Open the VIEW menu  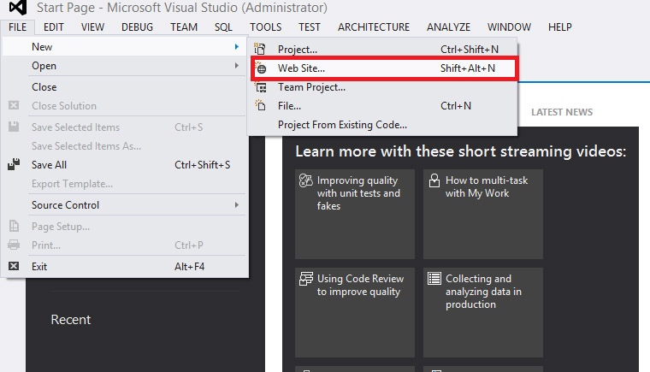[x=92, y=27]
